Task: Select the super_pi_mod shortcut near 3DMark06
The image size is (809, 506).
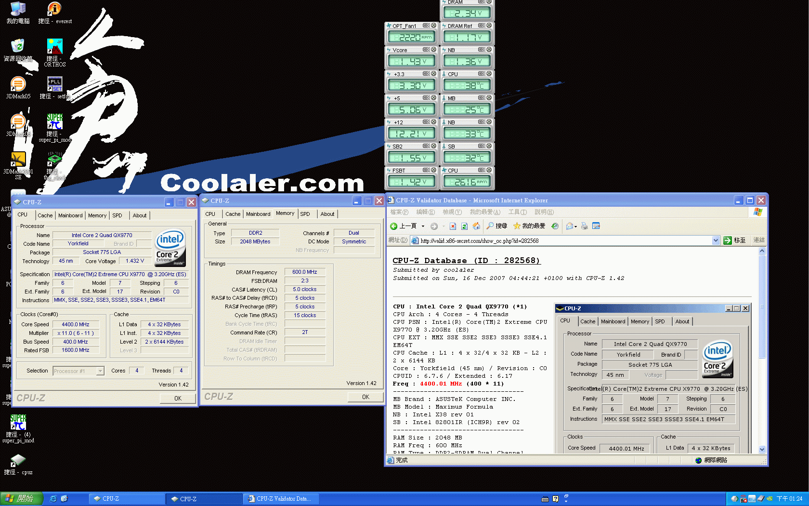Action: point(55,128)
